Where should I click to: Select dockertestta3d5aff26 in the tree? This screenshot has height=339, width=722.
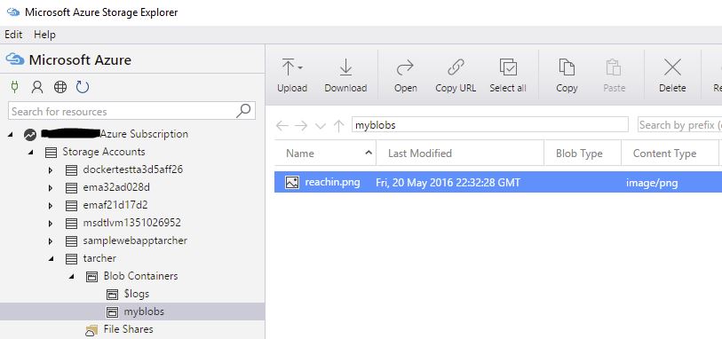point(132,169)
